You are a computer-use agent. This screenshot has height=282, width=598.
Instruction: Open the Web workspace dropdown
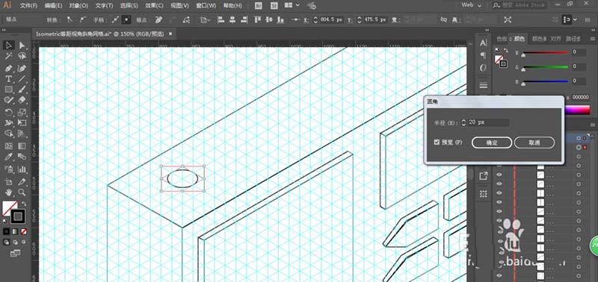pyautogui.click(x=472, y=5)
